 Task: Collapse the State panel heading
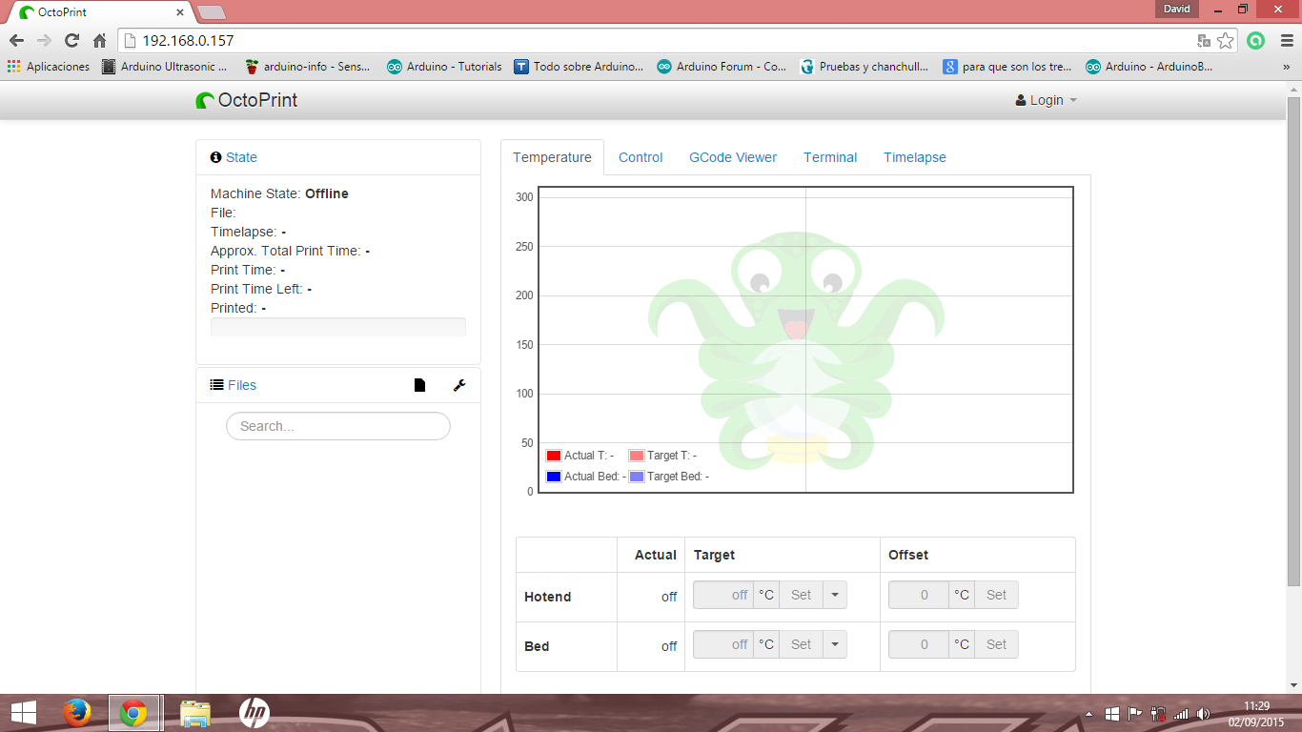tap(241, 157)
